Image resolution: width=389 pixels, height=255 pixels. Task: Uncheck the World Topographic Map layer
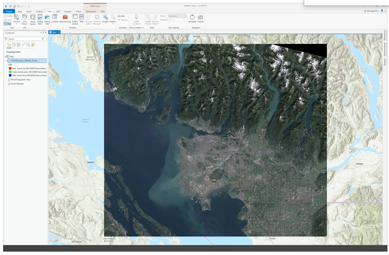coord(9,80)
